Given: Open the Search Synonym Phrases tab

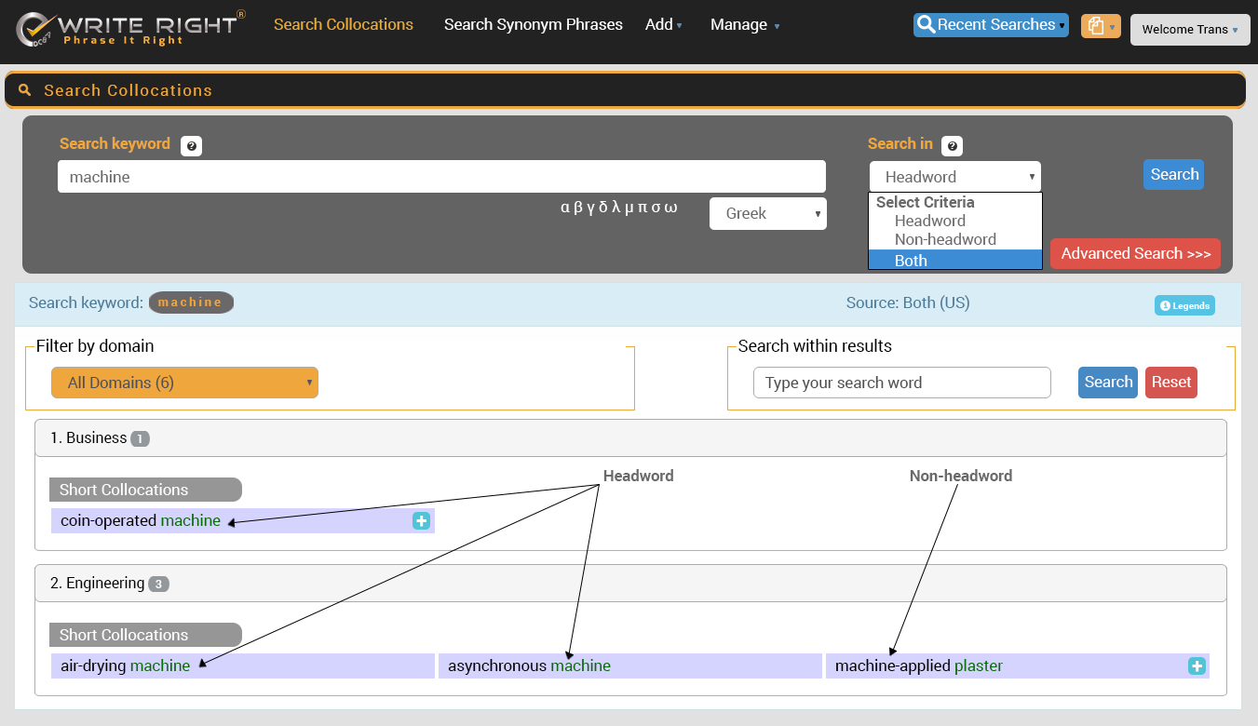Looking at the screenshot, I should coord(533,25).
